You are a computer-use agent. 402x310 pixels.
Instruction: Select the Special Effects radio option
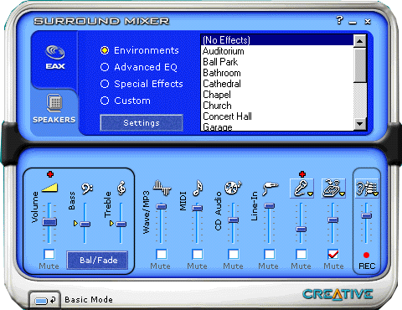click(x=105, y=84)
